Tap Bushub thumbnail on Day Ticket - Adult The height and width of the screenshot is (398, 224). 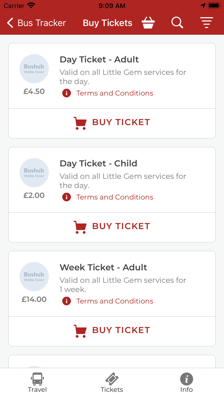[34, 69]
